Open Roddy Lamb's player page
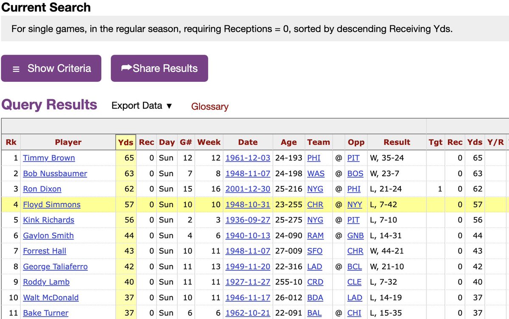 pyautogui.click(x=46, y=282)
